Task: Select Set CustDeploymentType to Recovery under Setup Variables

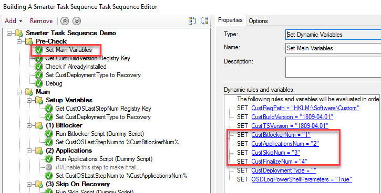Action: click(x=103, y=117)
